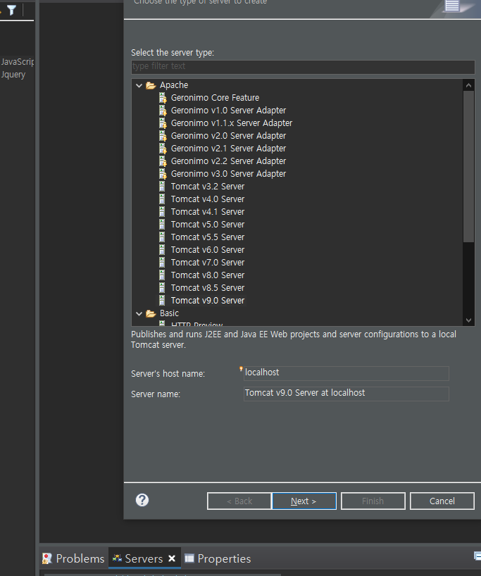481x576 pixels.
Task: Click the Apache folder label
Action: coord(174,85)
